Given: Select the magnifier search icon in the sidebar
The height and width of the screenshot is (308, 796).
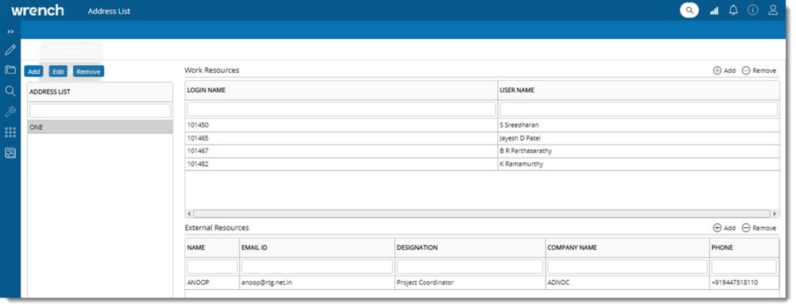Looking at the screenshot, I should coord(10,90).
